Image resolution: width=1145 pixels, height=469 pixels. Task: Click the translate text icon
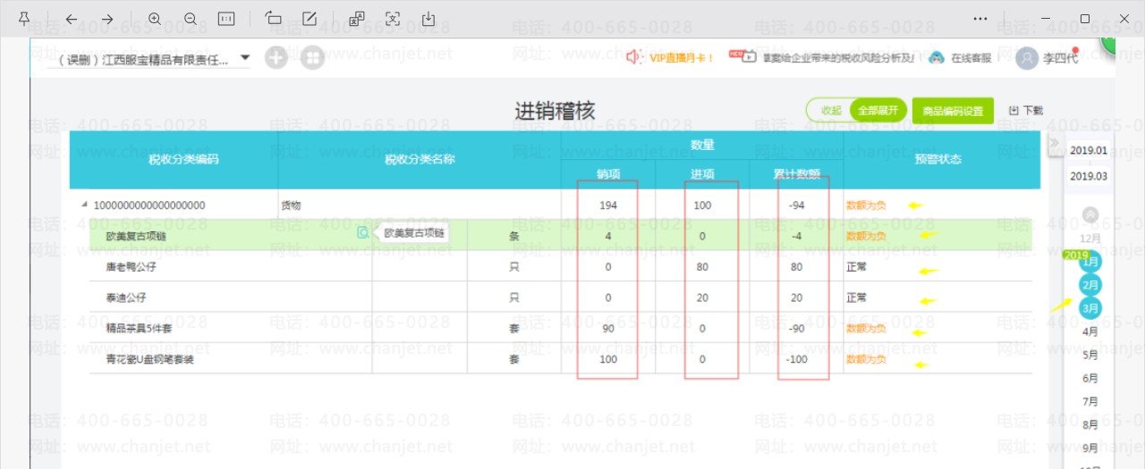(357, 19)
